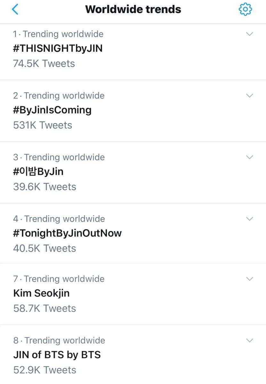This screenshot has height=384, width=266.
Task: Open the #ByJinIsComing hashtag
Action: click(52, 110)
